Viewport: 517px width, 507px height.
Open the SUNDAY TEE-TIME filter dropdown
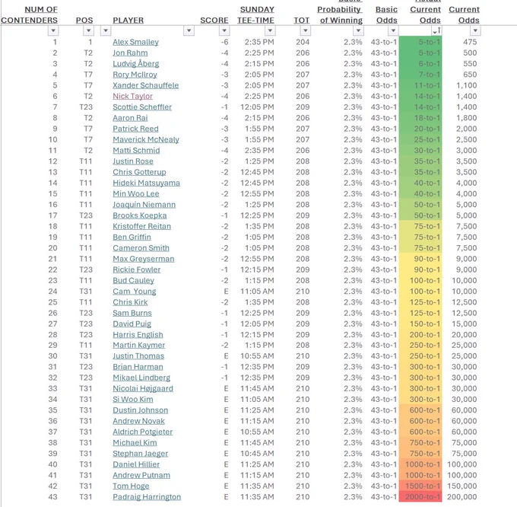click(270, 30)
